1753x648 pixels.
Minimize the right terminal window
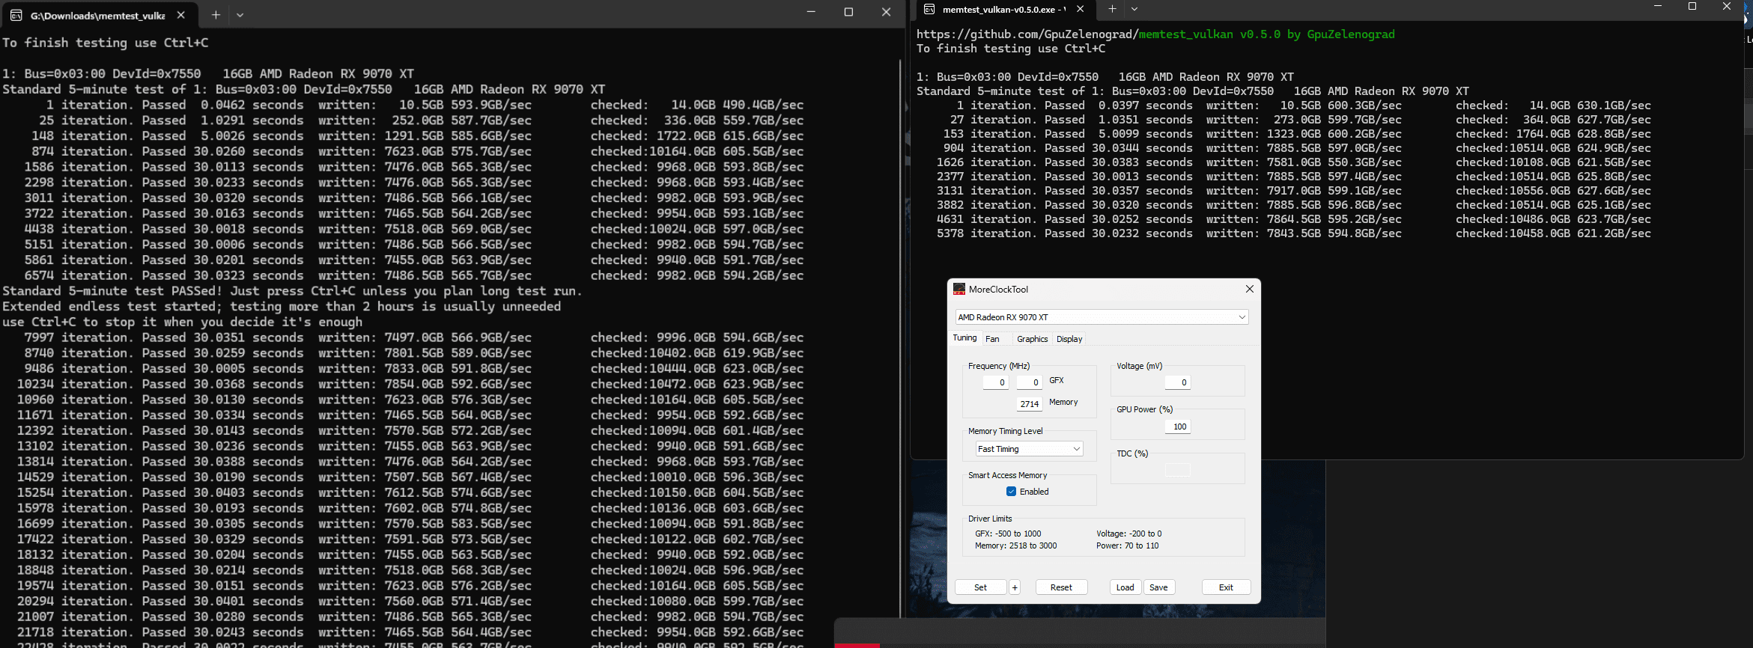(1658, 6)
